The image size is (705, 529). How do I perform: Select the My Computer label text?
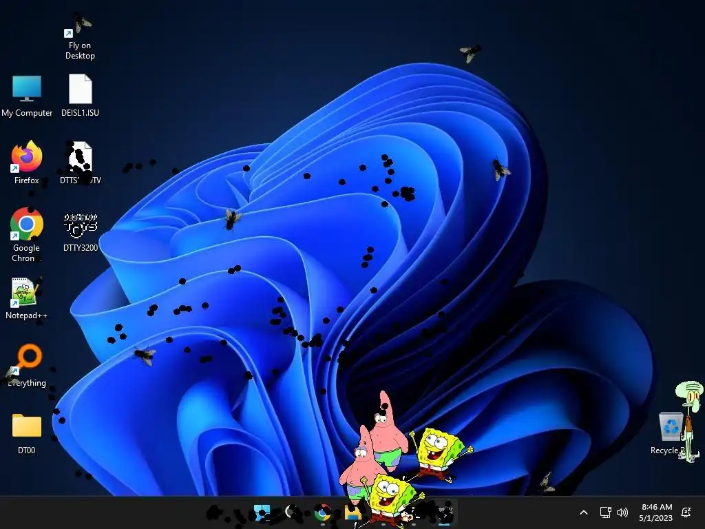pyautogui.click(x=27, y=113)
